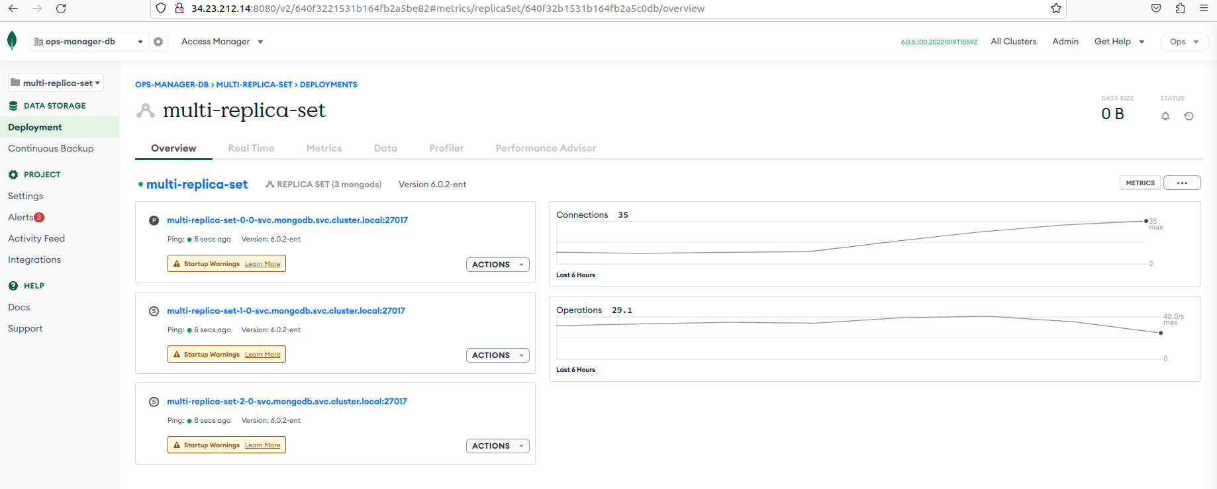Screen dimensions: 1217x489
Task: Click the METRICS button
Action: click(x=1140, y=183)
